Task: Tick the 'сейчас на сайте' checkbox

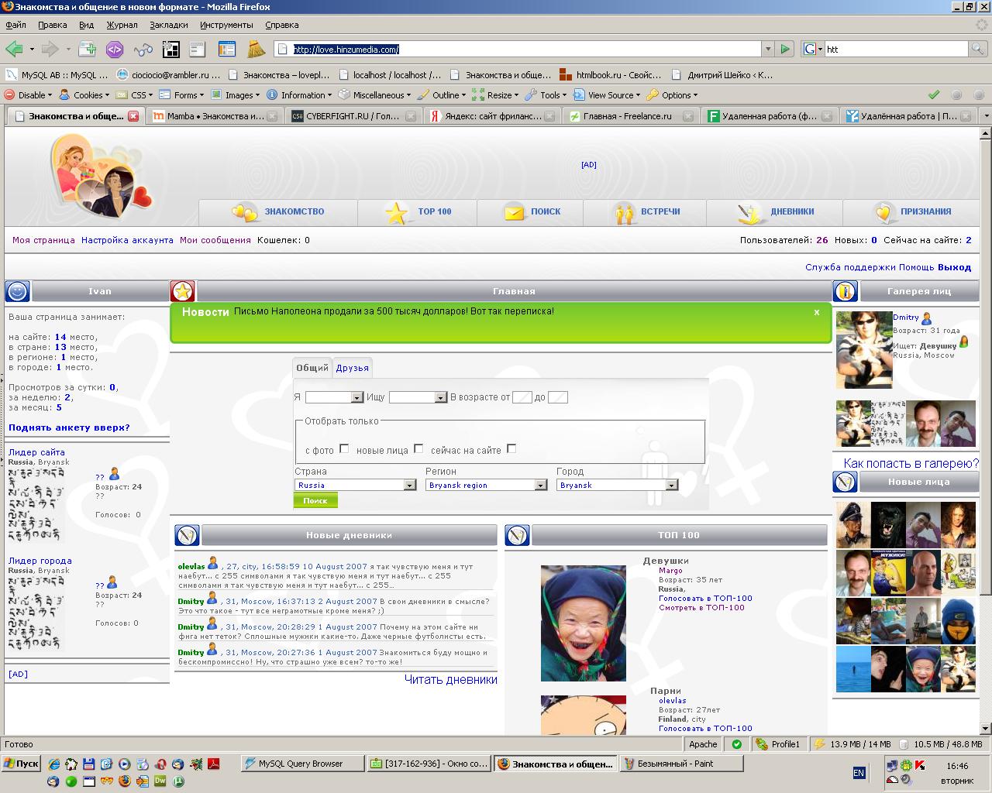Action: click(x=511, y=448)
